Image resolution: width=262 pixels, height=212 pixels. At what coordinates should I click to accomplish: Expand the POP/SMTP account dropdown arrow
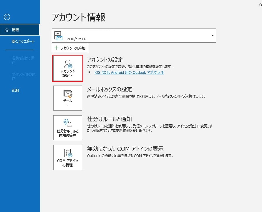click(x=213, y=36)
